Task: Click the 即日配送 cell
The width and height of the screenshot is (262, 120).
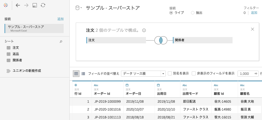Action: pos(196,101)
